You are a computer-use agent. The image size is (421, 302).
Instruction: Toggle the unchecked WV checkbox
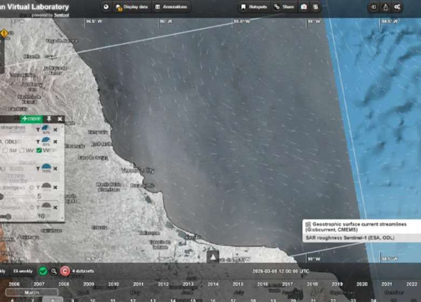click(x=22, y=150)
